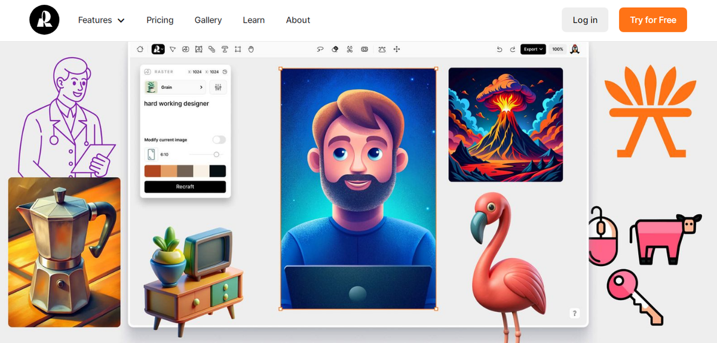
Task: Open the Pricing page
Action: coord(160,20)
